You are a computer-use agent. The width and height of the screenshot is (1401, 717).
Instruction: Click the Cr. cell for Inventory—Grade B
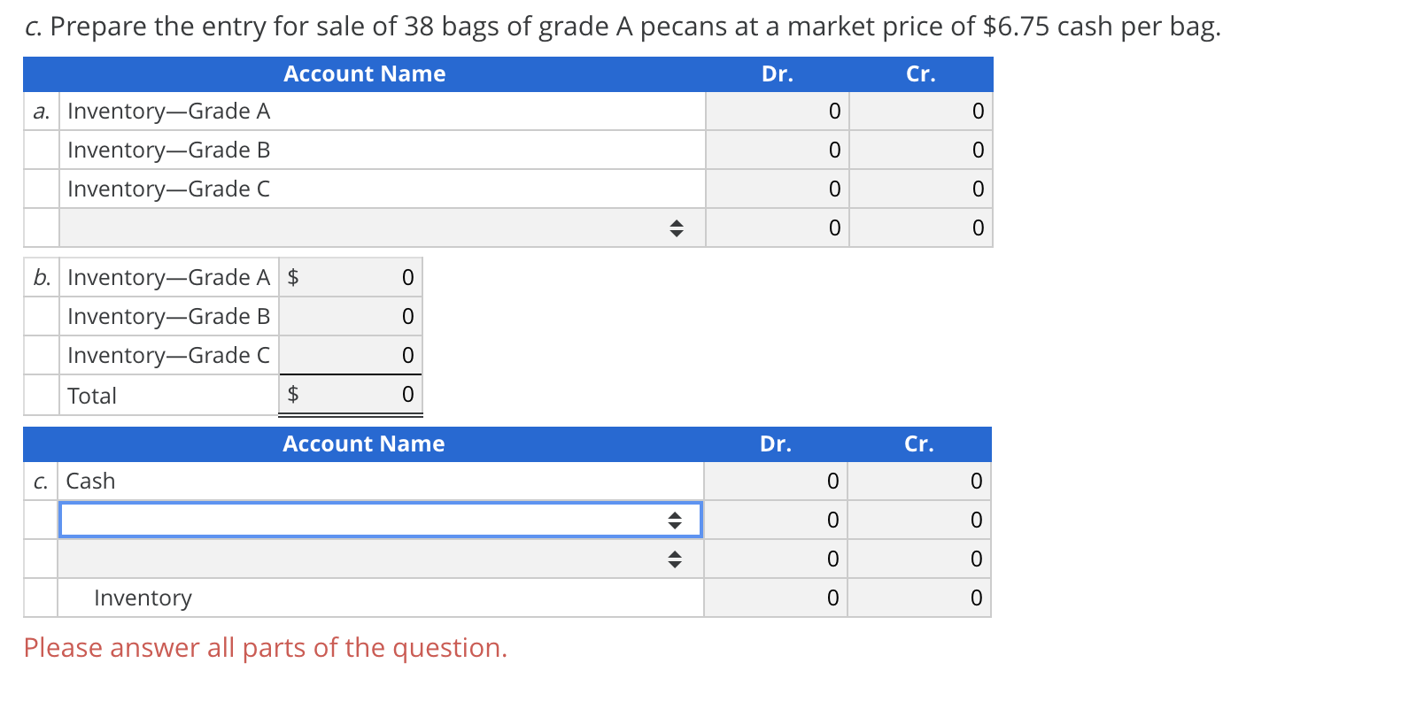[x=921, y=150]
